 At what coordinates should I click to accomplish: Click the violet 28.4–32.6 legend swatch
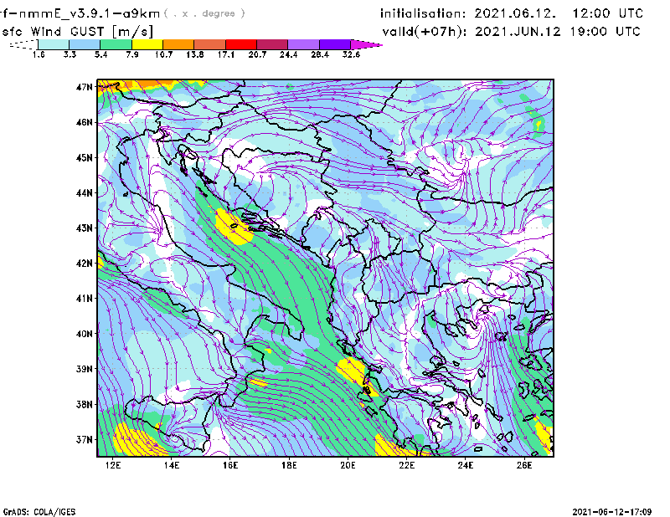point(335,44)
